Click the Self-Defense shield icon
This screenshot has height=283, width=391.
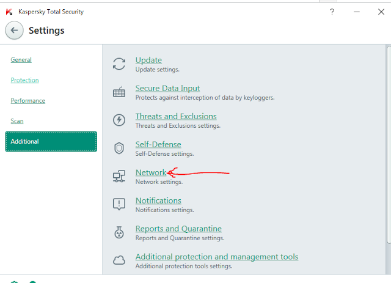[x=120, y=148]
